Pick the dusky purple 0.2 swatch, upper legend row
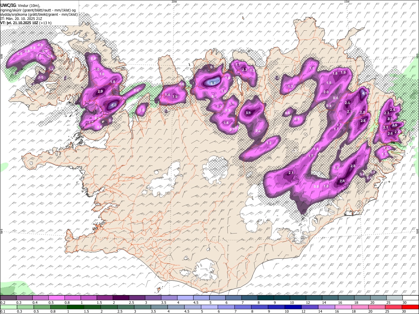This screenshot has height=314, width=419. (9, 298)
